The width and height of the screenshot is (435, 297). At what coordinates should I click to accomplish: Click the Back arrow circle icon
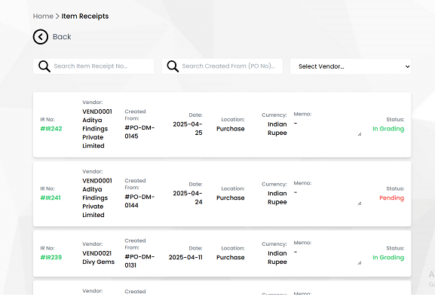pyautogui.click(x=41, y=37)
